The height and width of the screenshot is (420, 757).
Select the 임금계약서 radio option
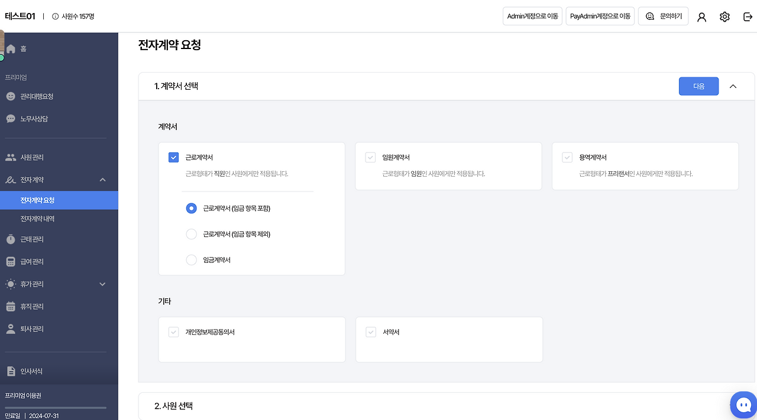191,259
